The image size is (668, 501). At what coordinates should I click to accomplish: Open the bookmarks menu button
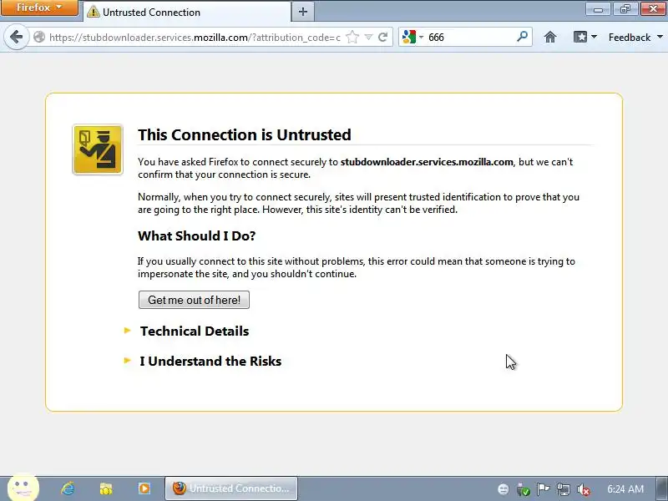coord(585,37)
